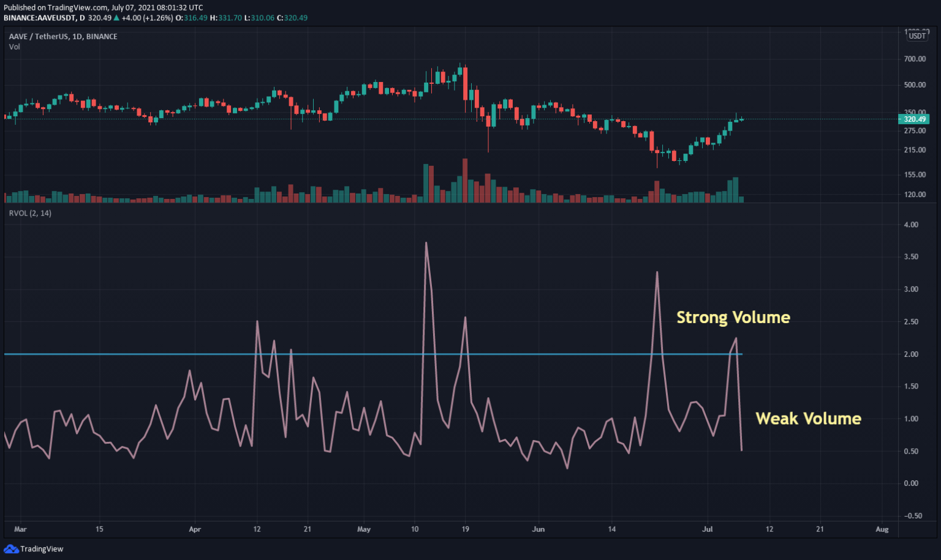Click the 500.00 price axis label
Viewport: 941px width, 560px height.
pos(915,84)
